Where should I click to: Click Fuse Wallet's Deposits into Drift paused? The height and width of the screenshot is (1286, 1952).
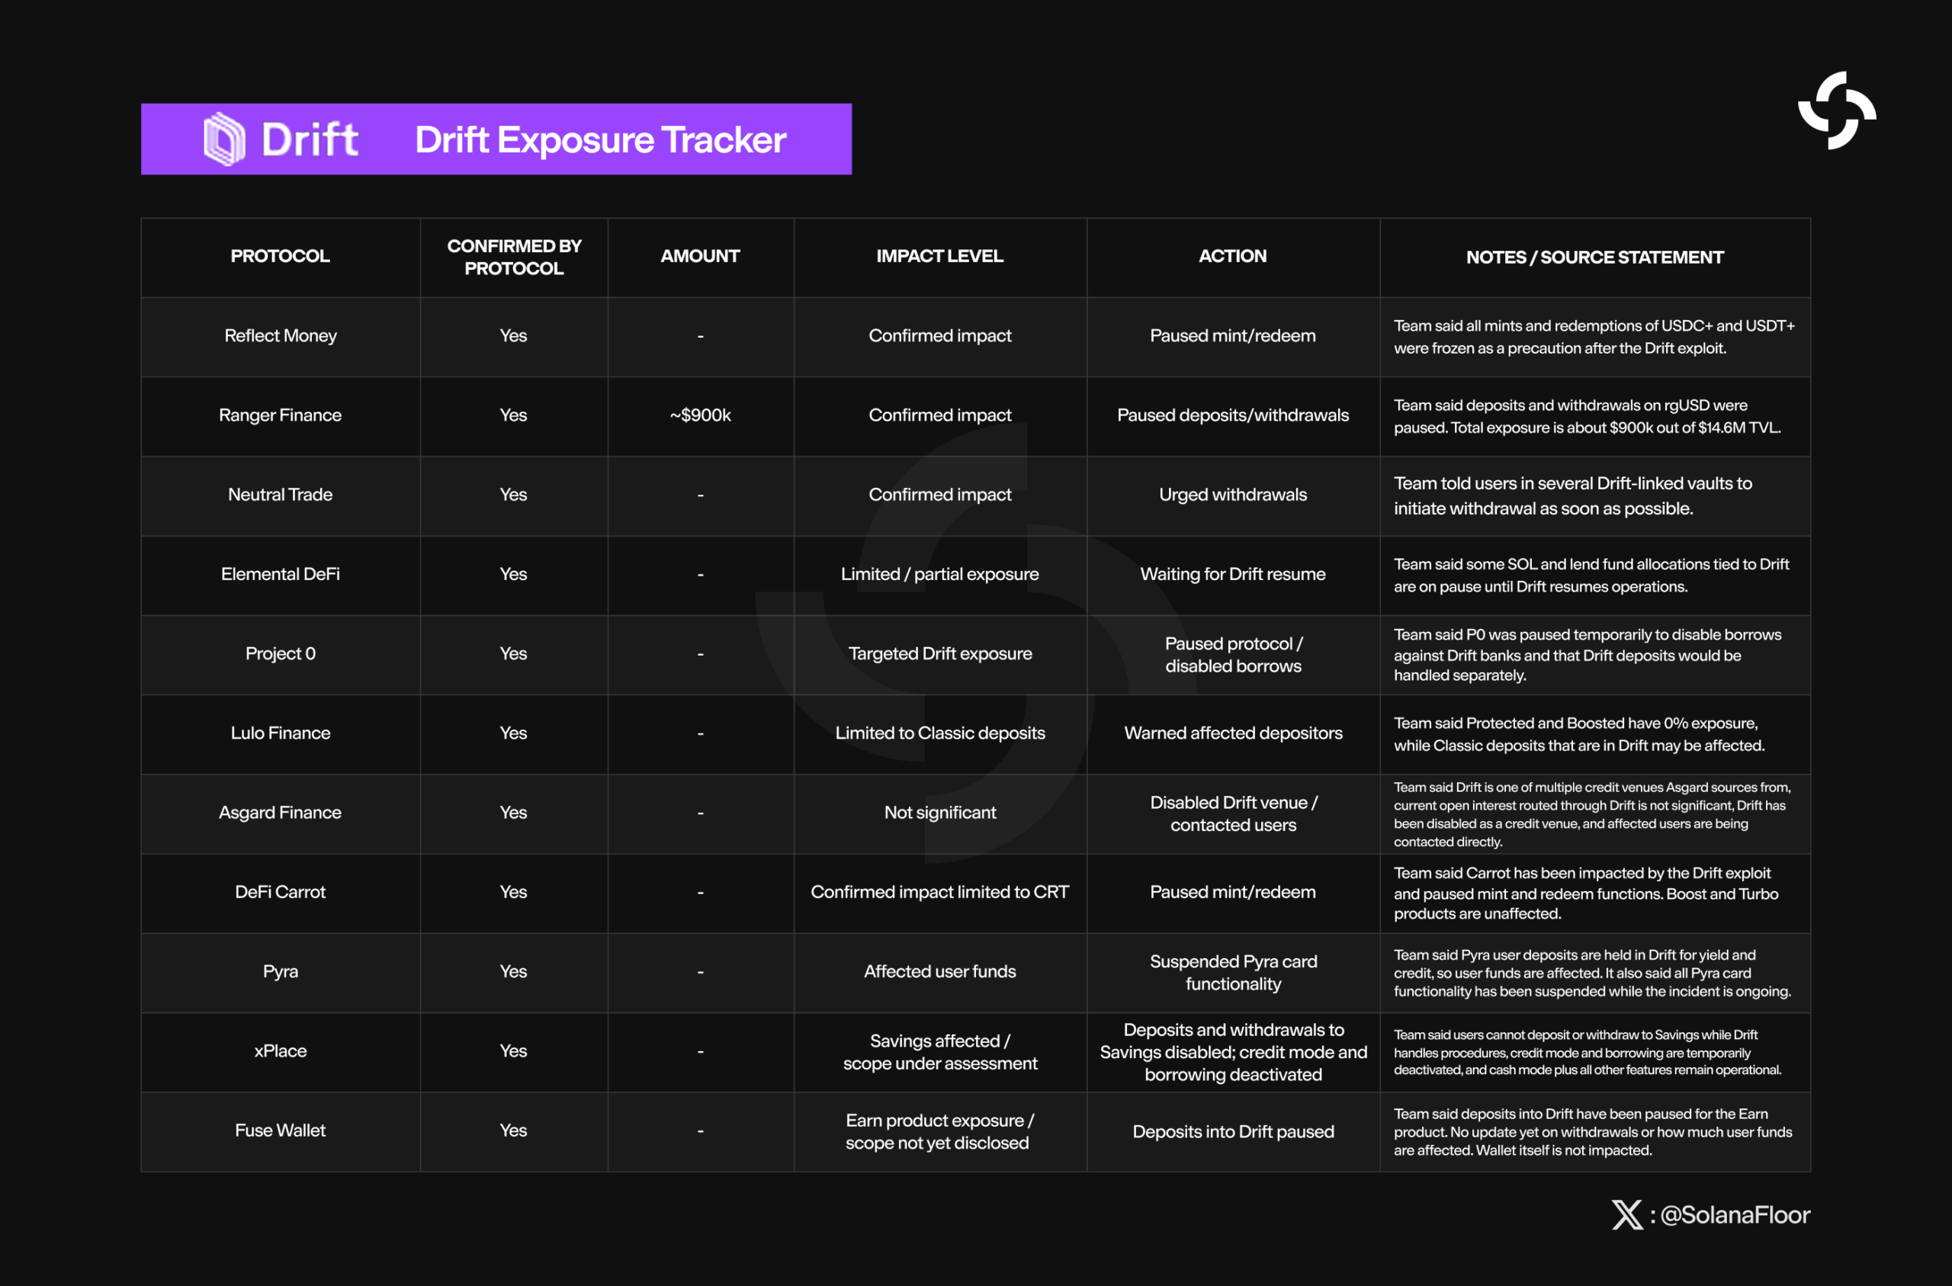[x=1233, y=1133]
